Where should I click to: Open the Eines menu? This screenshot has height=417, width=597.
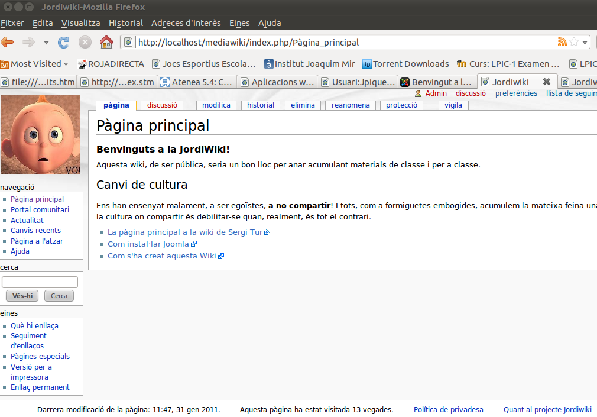239,23
